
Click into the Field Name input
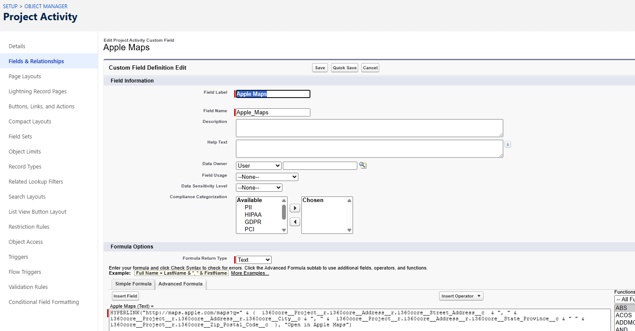[273, 112]
